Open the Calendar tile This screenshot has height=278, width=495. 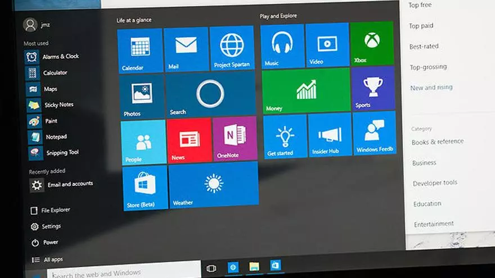139,51
